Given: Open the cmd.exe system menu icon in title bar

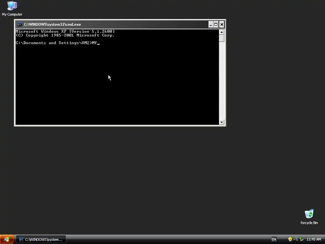Looking at the screenshot, I should [19, 24].
